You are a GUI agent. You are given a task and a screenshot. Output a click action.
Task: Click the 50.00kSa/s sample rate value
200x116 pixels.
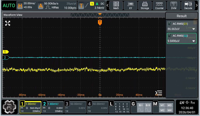(x=51, y=3)
